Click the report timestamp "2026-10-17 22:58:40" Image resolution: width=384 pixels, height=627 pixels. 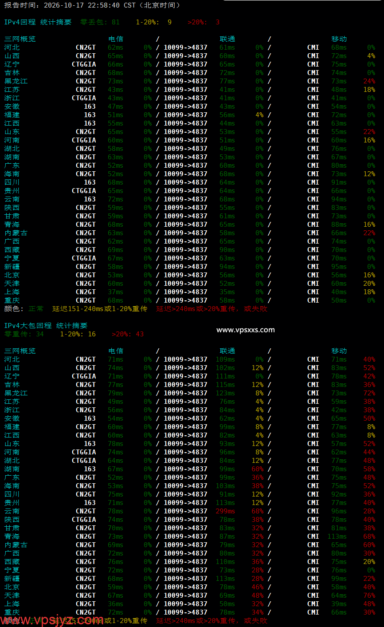(82, 5)
